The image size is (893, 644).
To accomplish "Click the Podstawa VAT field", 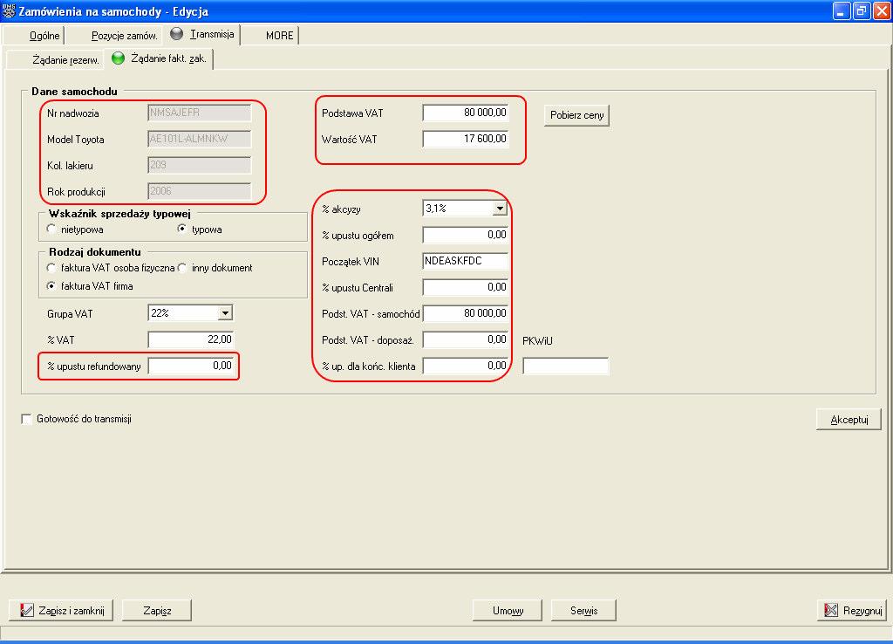I will (466, 113).
